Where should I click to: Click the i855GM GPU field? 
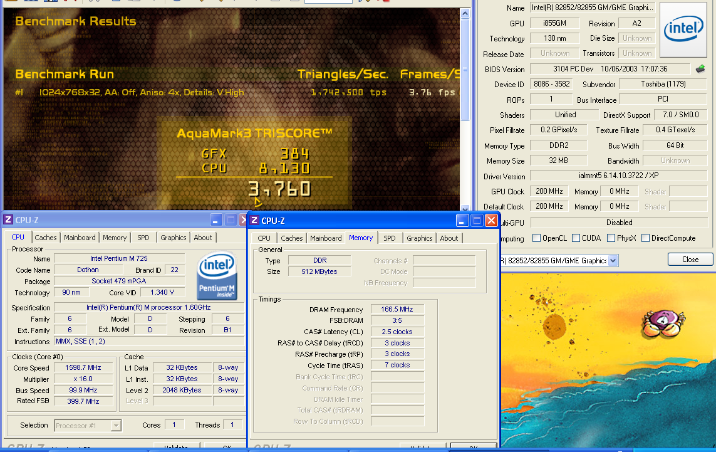coord(554,23)
